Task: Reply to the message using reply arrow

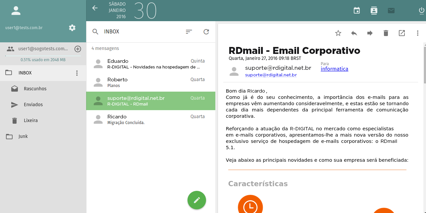Action: [x=354, y=33]
